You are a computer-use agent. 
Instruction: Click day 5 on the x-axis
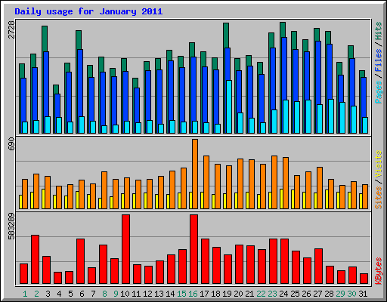(x=70, y=294)
